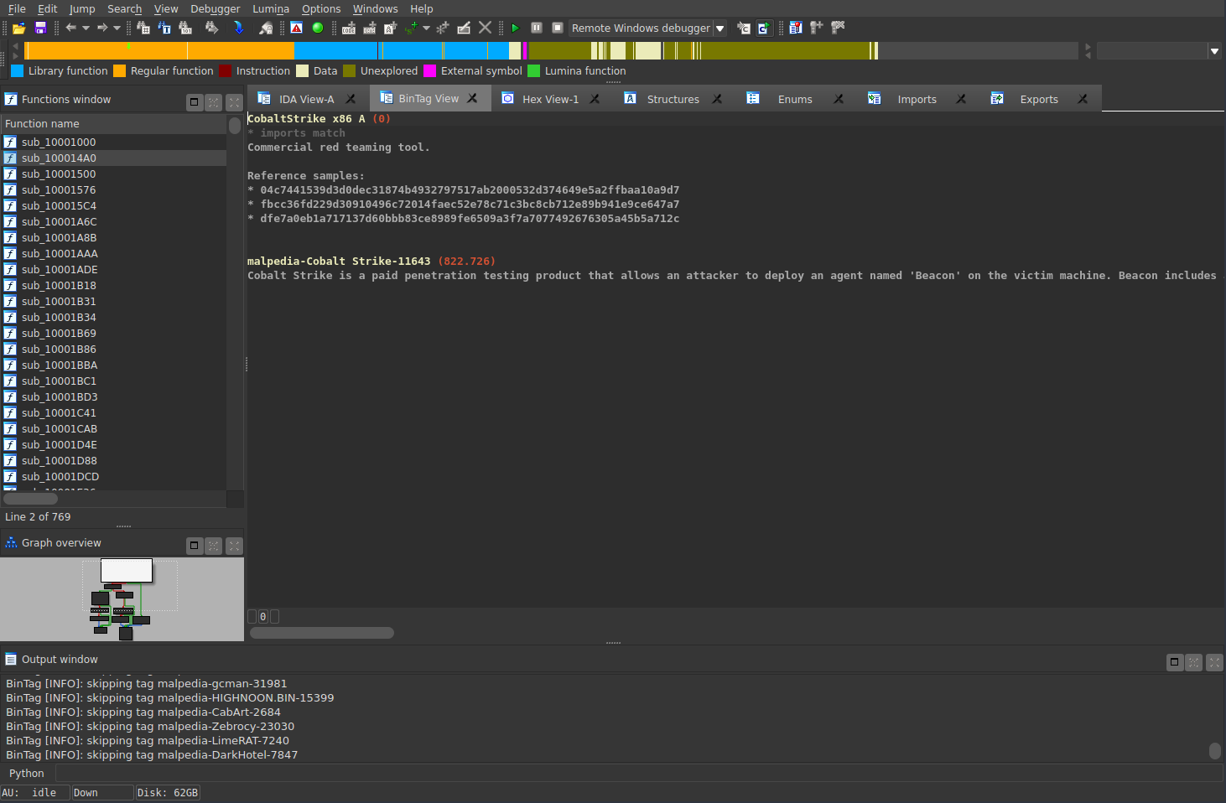Click the red warning triangle icon

coord(297,28)
